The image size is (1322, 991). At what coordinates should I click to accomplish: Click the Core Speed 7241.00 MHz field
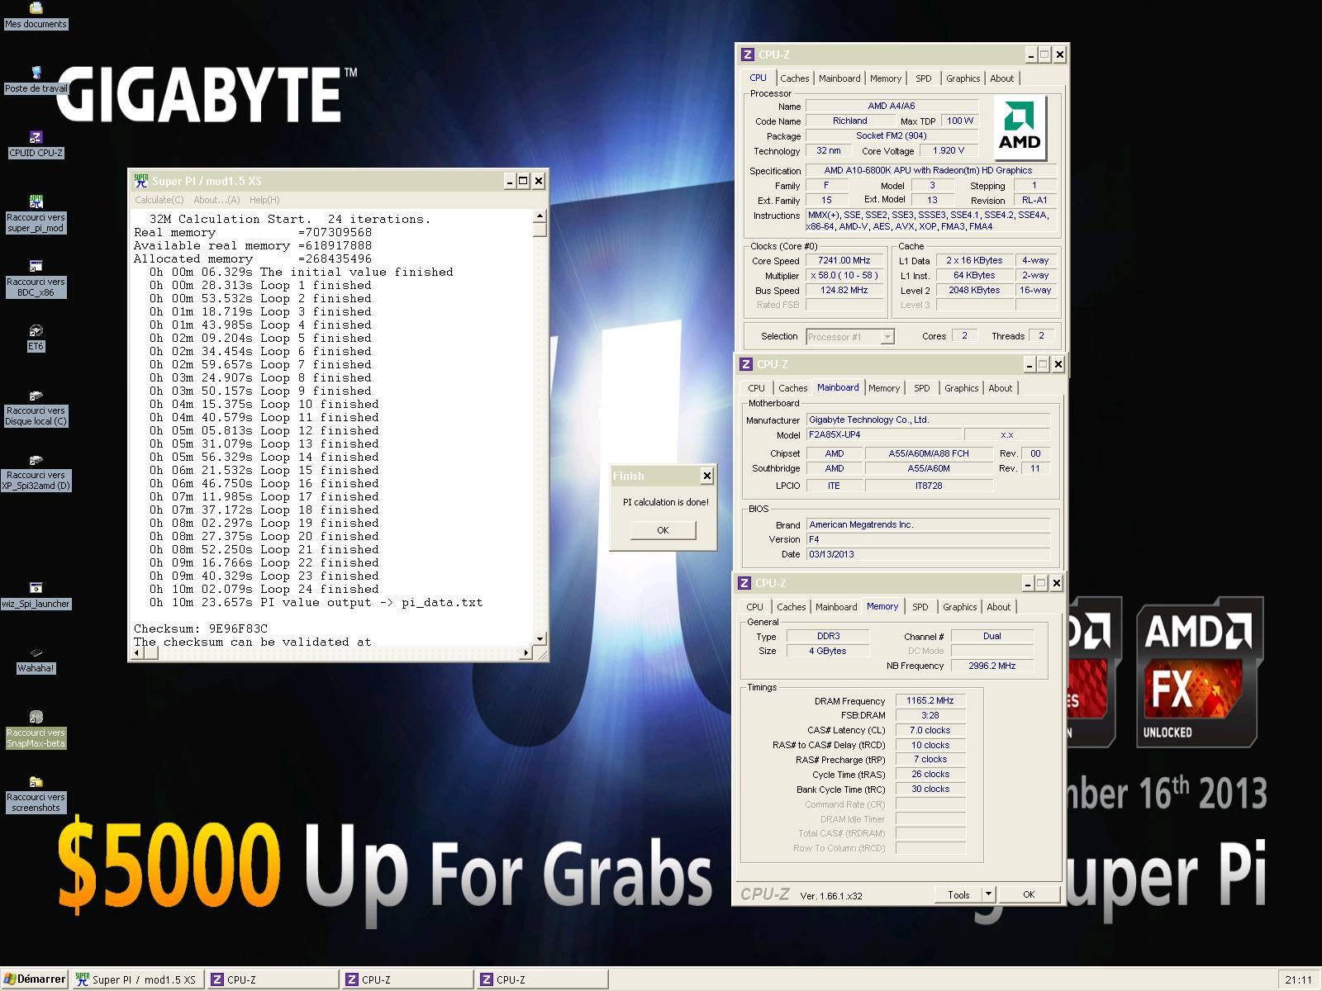pyautogui.click(x=844, y=260)
